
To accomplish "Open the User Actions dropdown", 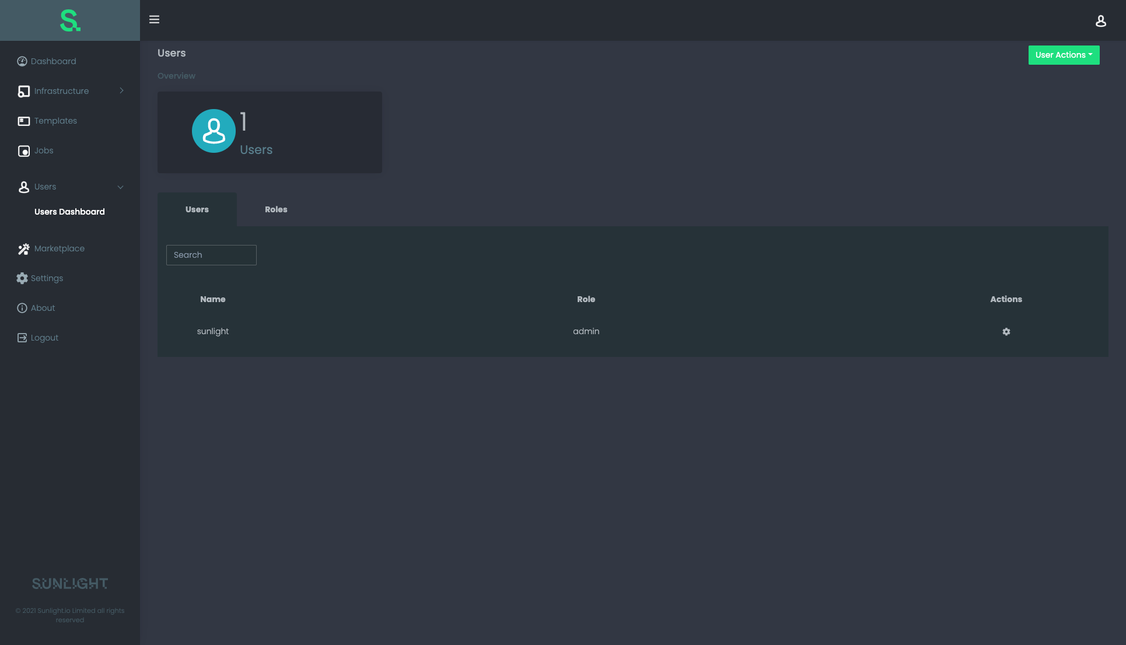I will (1064, 55).
